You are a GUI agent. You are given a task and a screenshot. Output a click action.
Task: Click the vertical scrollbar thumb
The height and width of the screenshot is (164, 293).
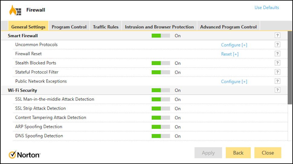click(290, 68)
